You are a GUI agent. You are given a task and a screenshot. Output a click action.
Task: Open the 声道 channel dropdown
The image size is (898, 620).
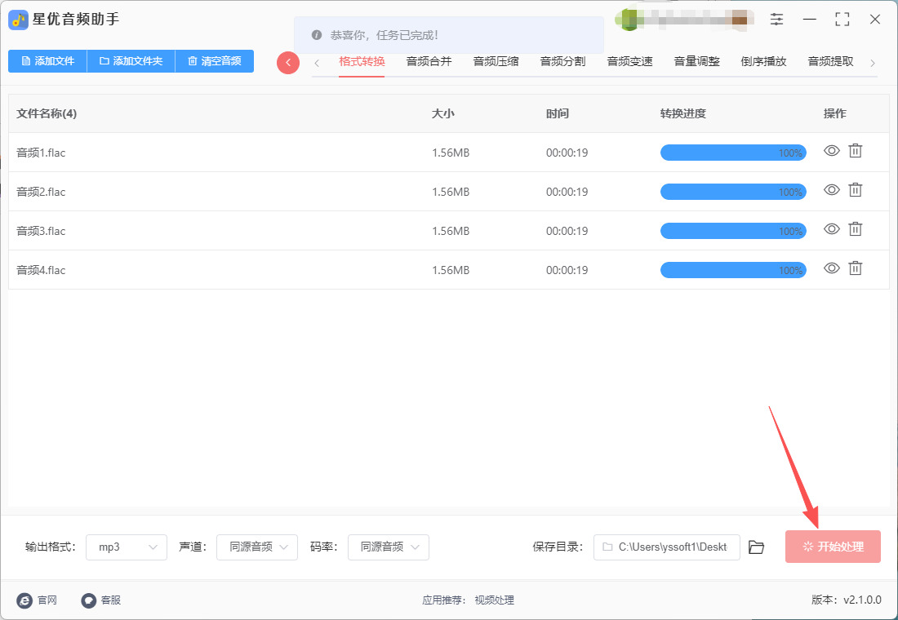[257, 547]
